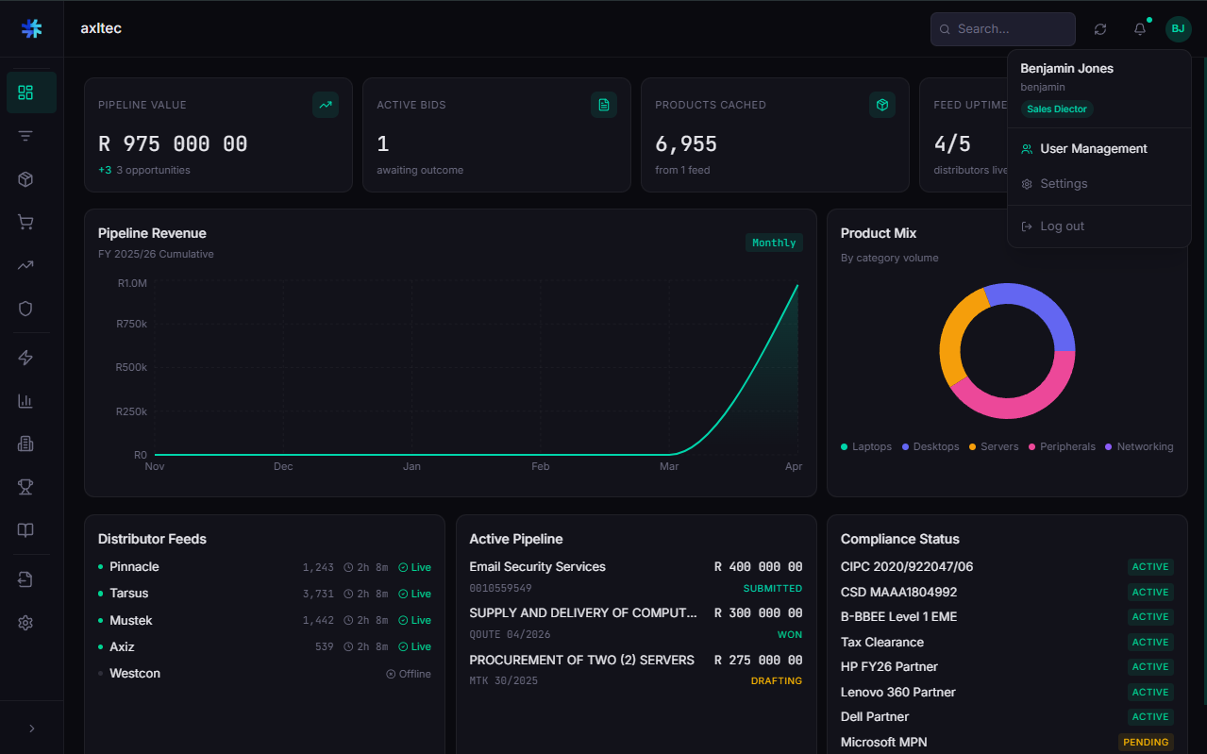Click the BJ user avatar
Screen dimensions: 1207x754
(x=1178, y=29)
